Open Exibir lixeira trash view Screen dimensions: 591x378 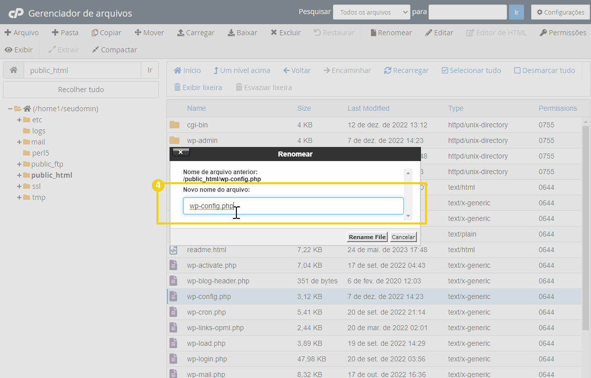[x=198, y=88]
